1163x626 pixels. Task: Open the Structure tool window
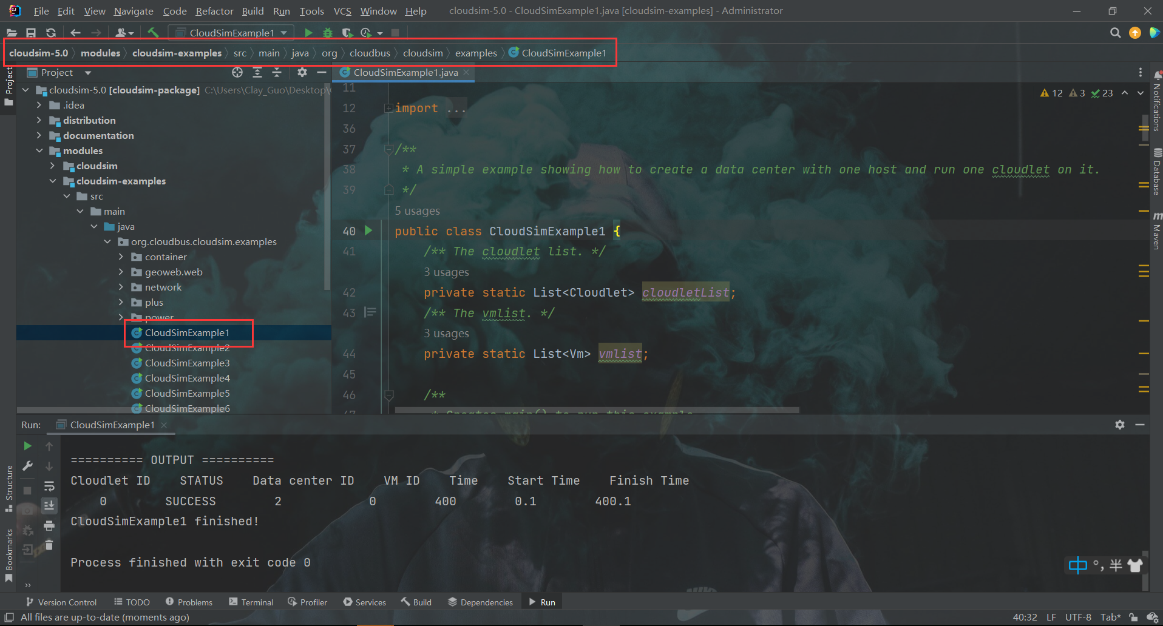point(9,488)
